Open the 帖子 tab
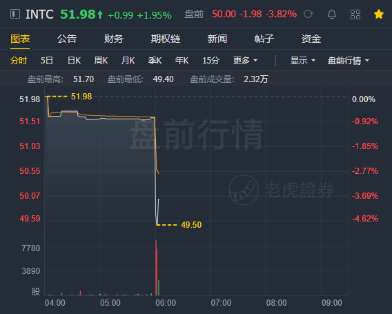Image resolution: width=392 pixels, height=314 pixels. [x=264, y=39]
